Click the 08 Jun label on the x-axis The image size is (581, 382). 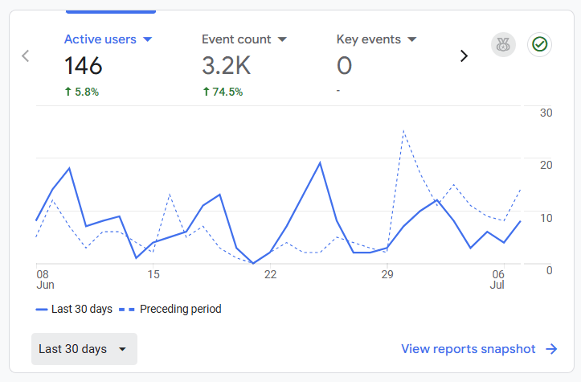tap(43, 280)
